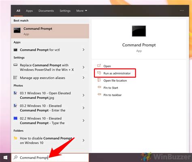Expand arrow for How to disable Command Prompt folder
This screenshot has width=192, height=162.
(83, 140)
